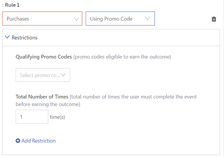Click the arrow in Select promo codes box
The image size is (224, 157).
[x=63, y=75]
